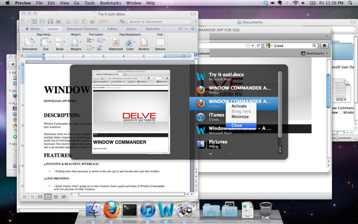Click the live preview thumbnail of the webpage

point(131,112)
